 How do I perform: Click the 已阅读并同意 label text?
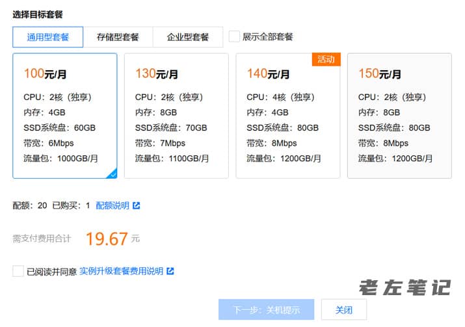[51, 271]
